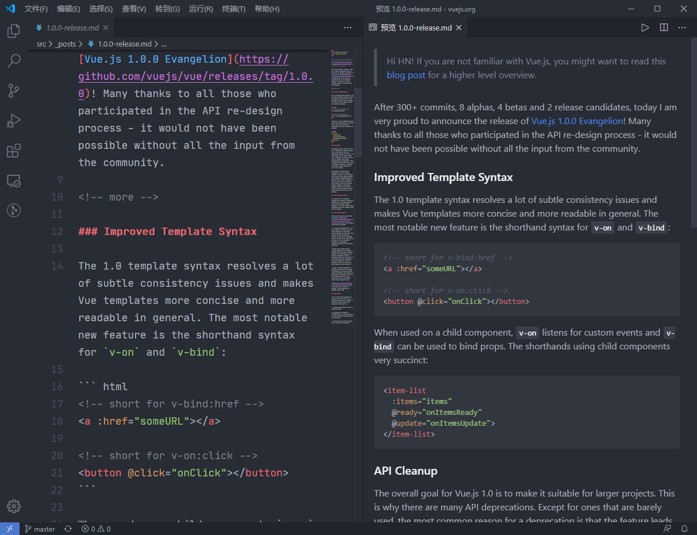The width and height of the screenshot is (697, 535).
Task: Split the preview editor to the right
Action: 664,28
